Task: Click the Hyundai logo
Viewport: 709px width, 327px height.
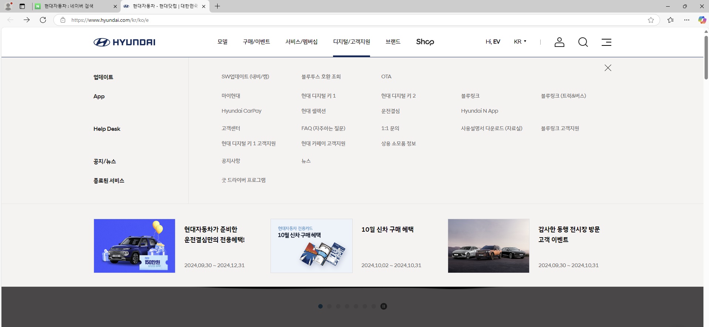Action: coord(124,42)
